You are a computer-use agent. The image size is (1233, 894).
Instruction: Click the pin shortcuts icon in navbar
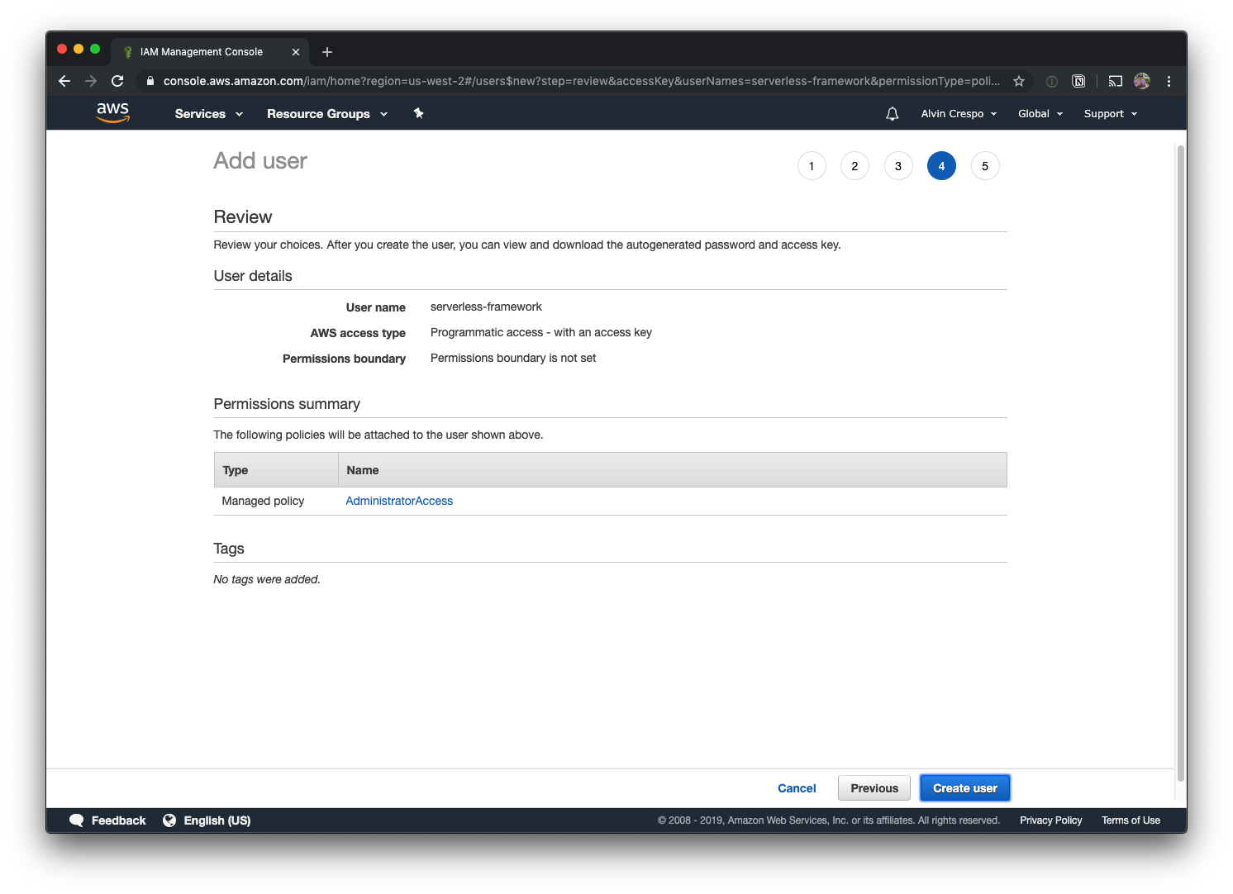click(418, 113)
